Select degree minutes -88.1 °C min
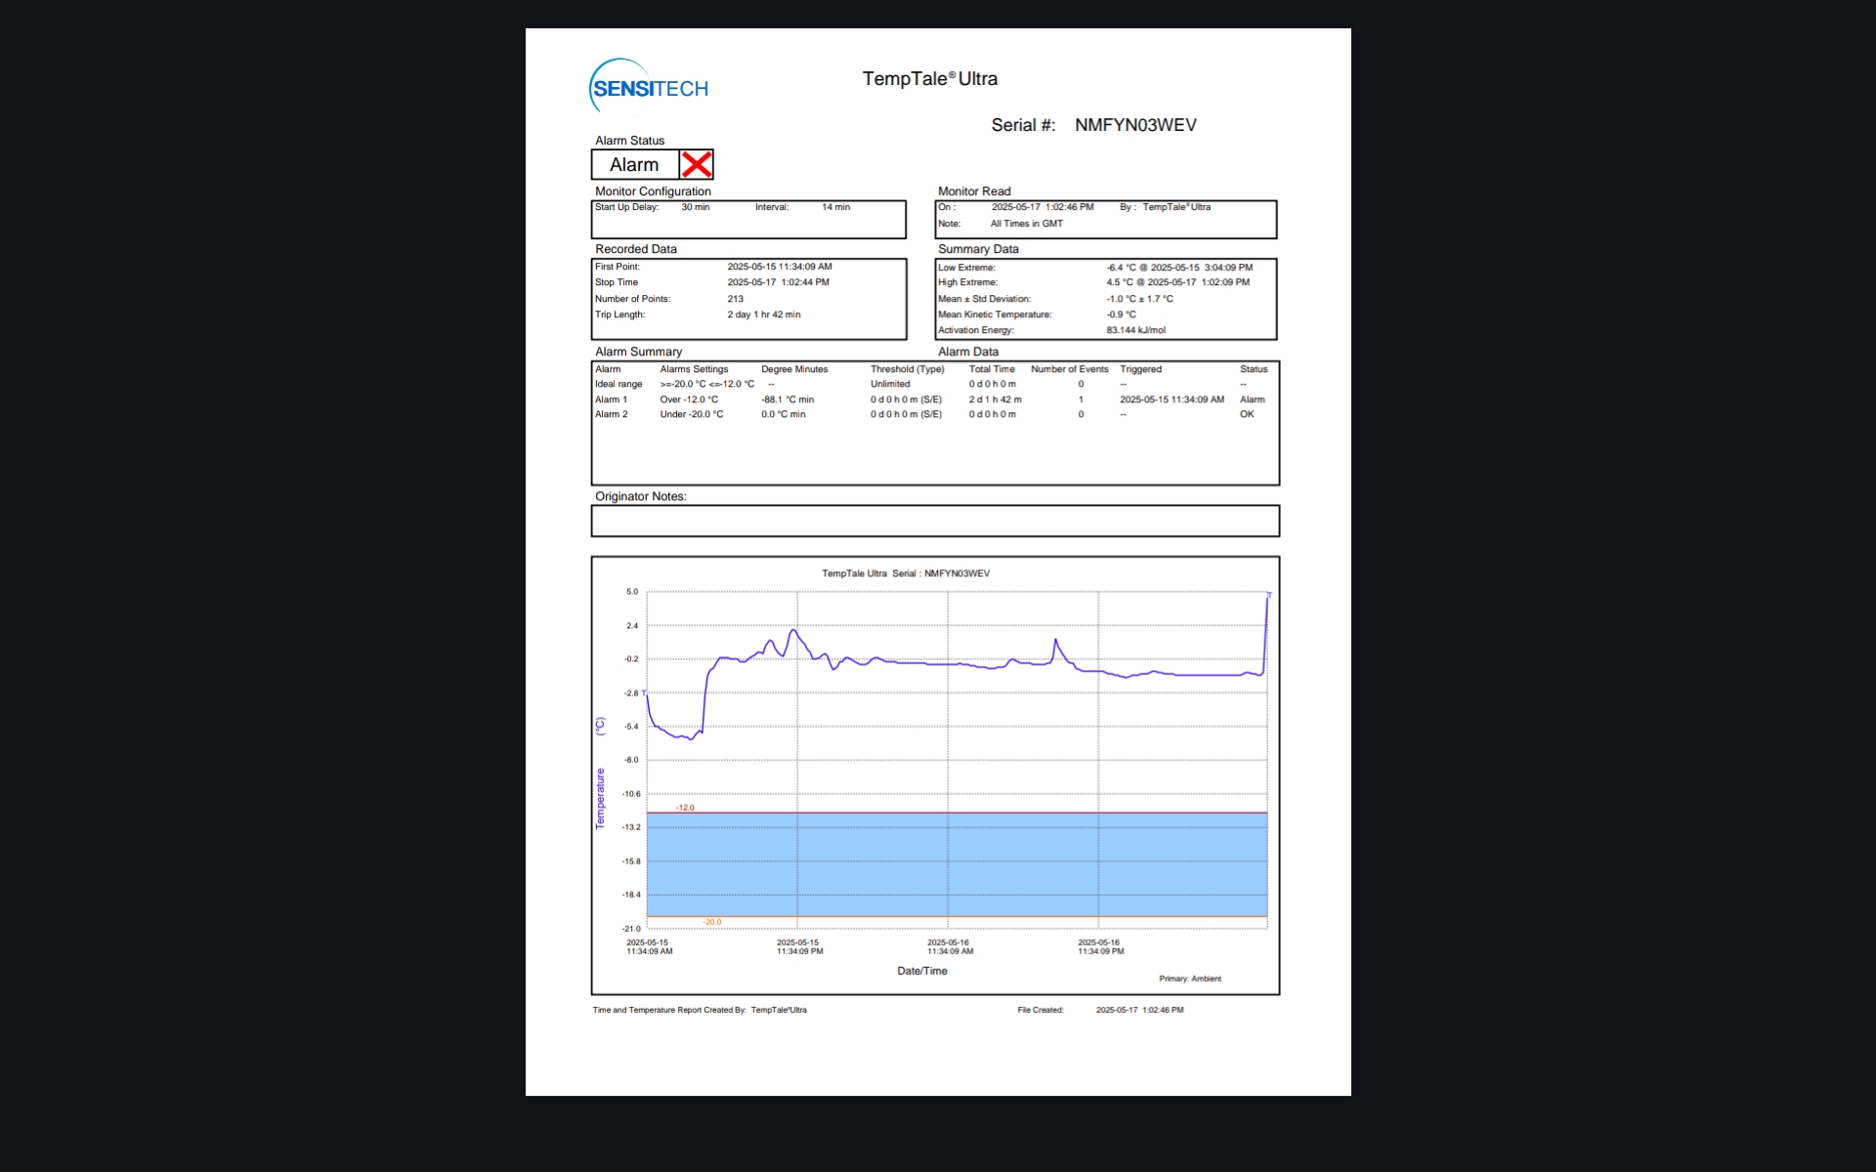 click(x=788, y=399)
